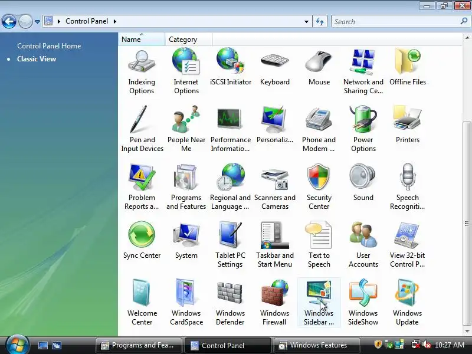Screen dimensions: 472x354
Task: Expand Control Panel breadcrumb arrow
Action: (x=114, y=21)
